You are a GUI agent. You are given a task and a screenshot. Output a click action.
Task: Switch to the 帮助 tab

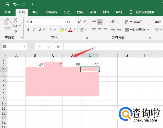pyautogui.click(x=119, y=12)
